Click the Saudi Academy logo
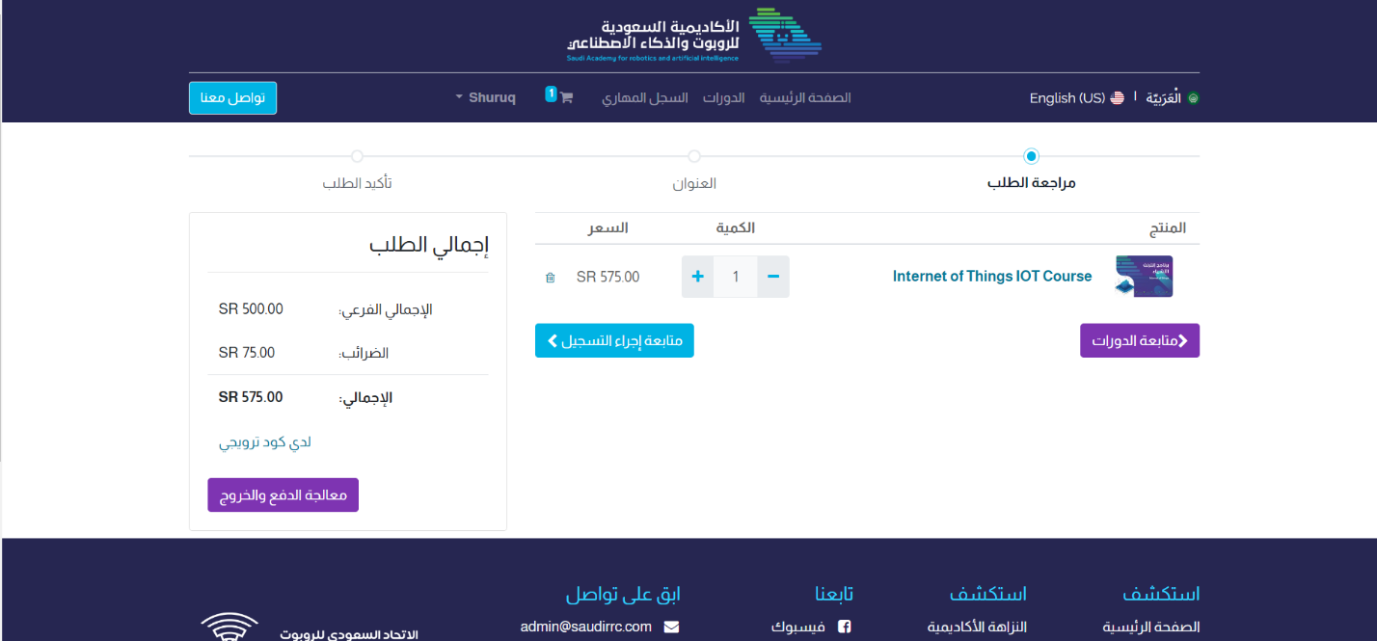This screenshot has width=1377, height=641. 694,36
